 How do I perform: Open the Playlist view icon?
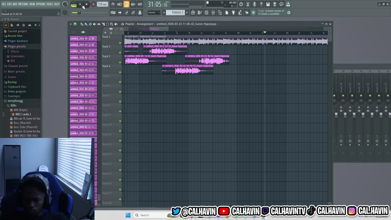click(193, 13)
